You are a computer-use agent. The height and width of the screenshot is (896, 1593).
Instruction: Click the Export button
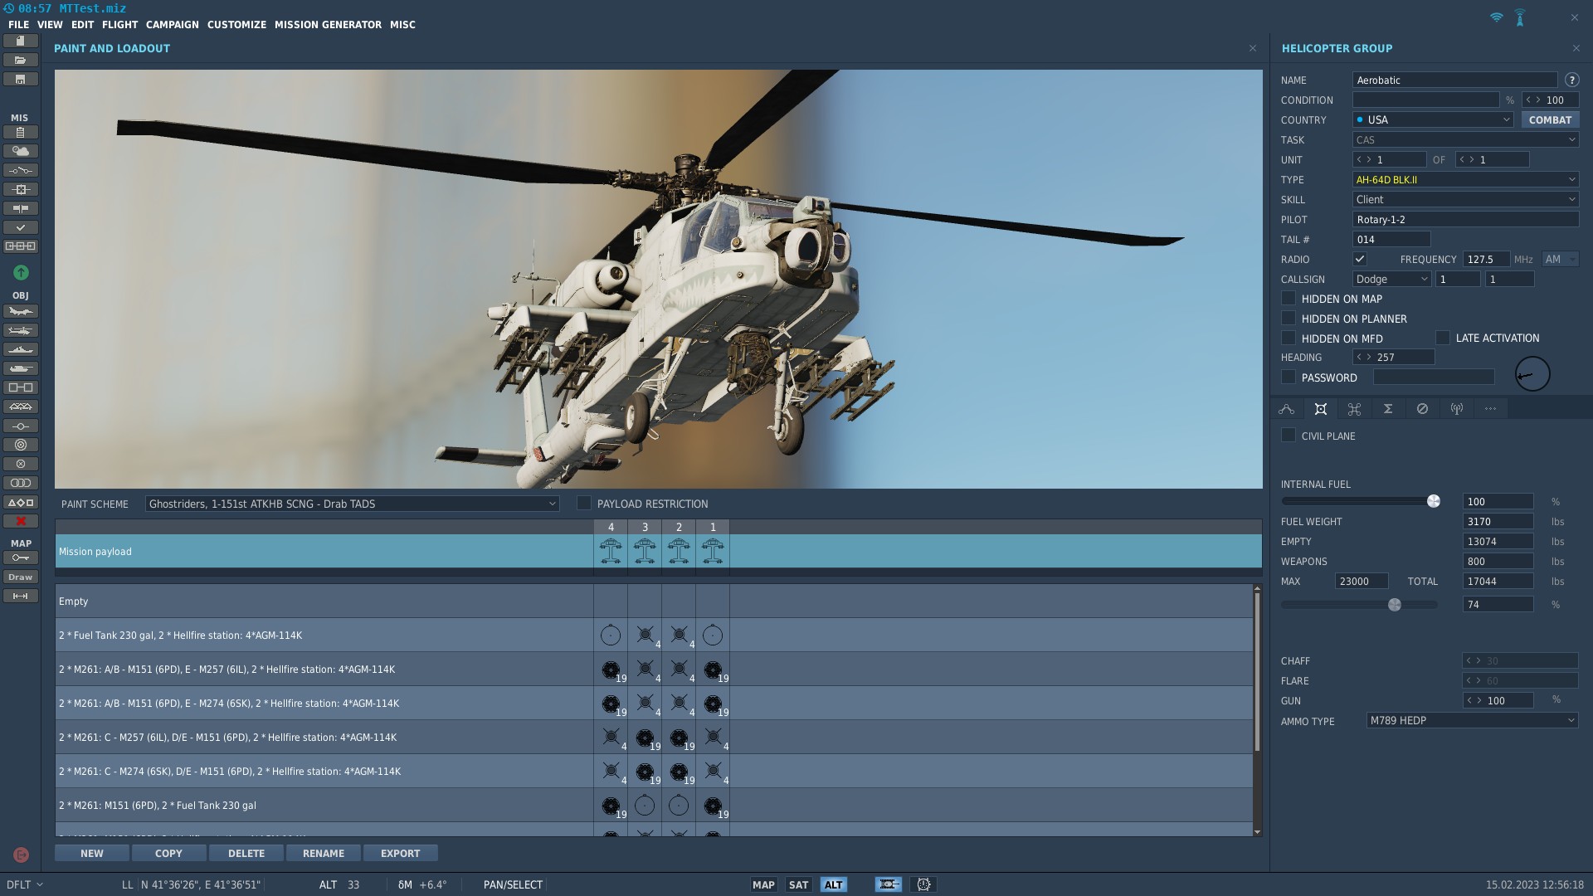400,853
